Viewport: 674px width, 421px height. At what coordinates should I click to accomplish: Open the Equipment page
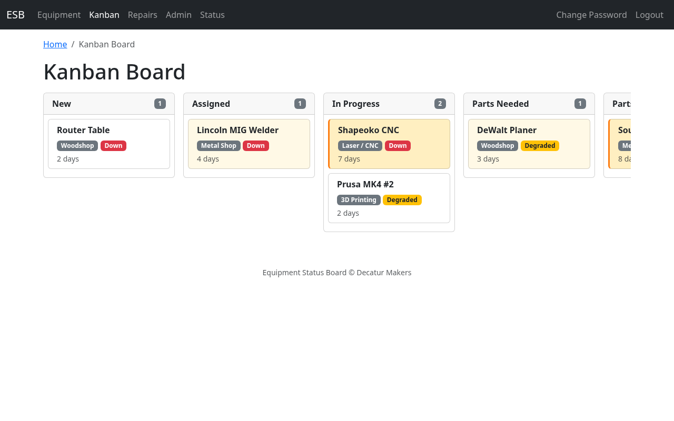coord(58,15)
